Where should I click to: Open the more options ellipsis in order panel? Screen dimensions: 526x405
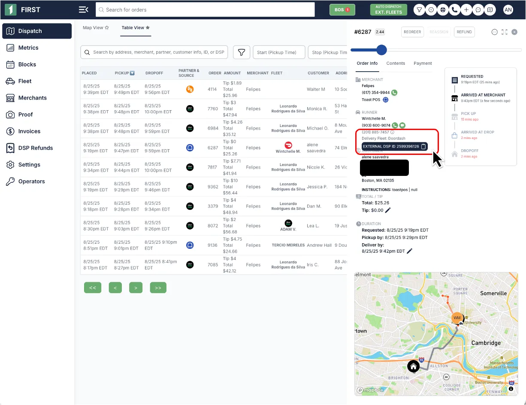(494, 32)
